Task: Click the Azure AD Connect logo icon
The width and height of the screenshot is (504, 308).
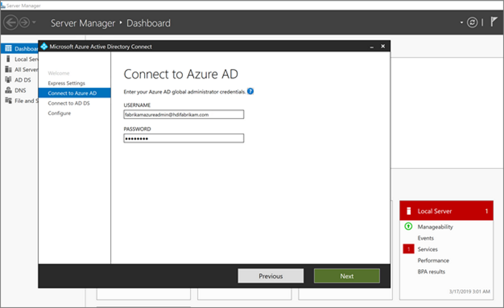Action: click(x=44, y=47)
